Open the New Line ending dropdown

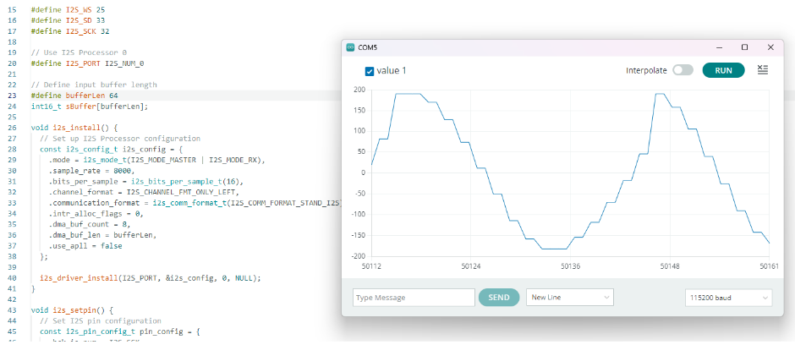click(x=569, y=298)
